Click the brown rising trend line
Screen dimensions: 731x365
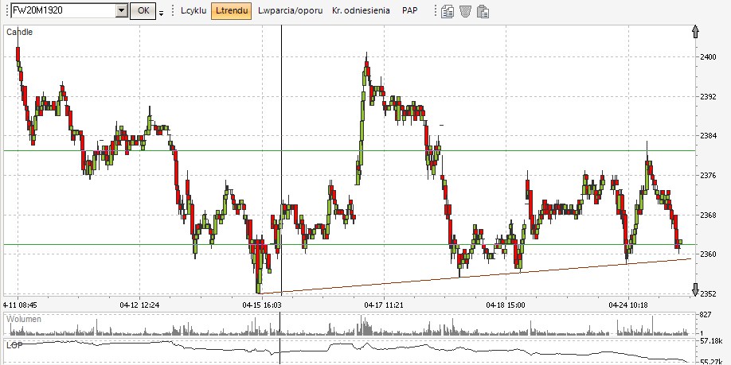click(478, 275)
